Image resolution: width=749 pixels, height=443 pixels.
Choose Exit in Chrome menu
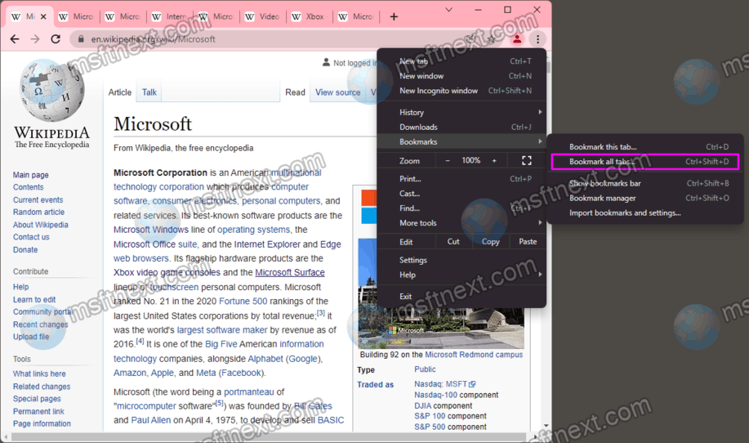pos(461,297)
